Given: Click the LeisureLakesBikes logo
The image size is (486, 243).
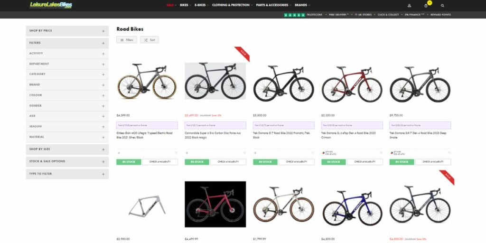Looking at the screenshot, I should (51, 5).
